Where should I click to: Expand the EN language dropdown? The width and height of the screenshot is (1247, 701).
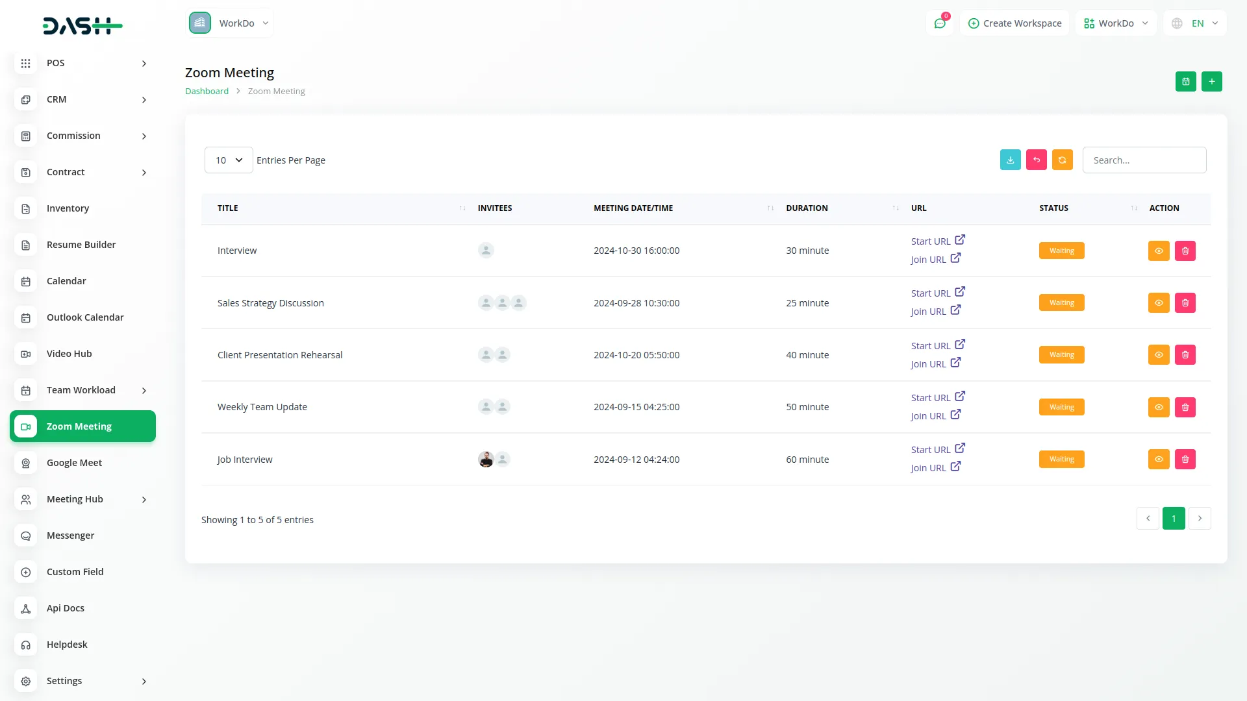pos(1196,23)
